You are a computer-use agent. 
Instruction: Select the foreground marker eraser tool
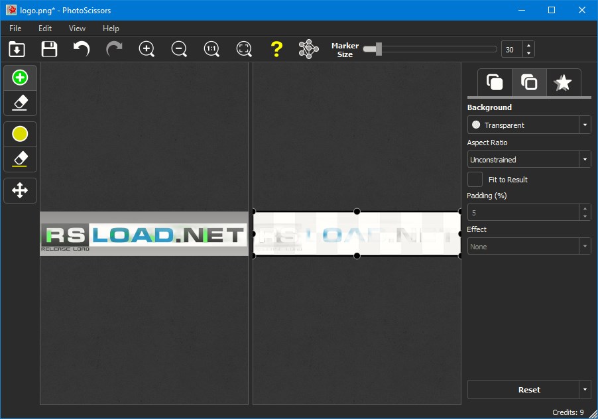(20, 103)
